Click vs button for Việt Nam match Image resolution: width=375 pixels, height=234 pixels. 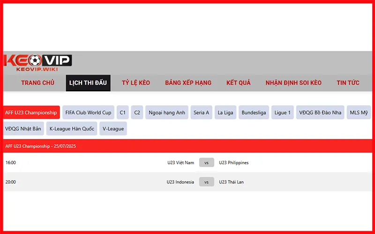[206, 163]
